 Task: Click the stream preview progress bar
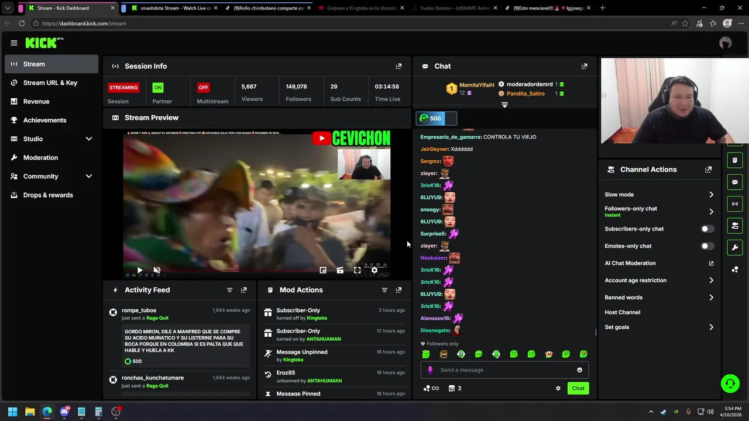point(256,271)
